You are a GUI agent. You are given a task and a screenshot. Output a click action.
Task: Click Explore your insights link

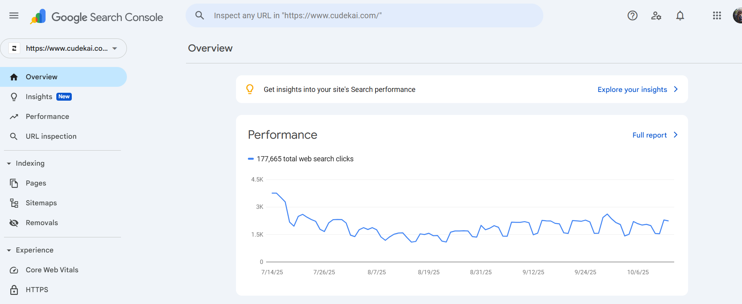(632, 90)
